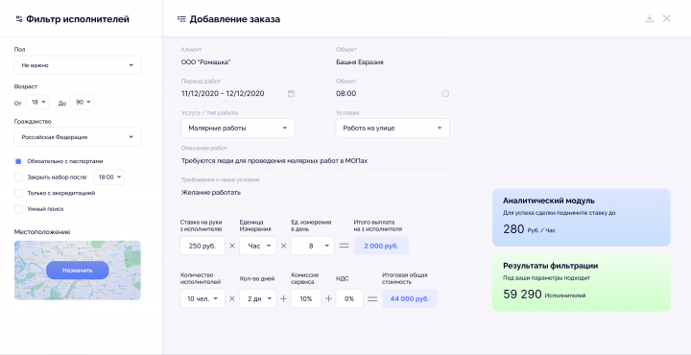The height and width of the screenshot is (355, 691).
Task: Click the object field Башня Евразия
Action: point(393,62)
